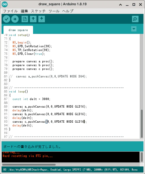
Task: Click the line number 93 in status bar
Action: (x=5, y=170)
